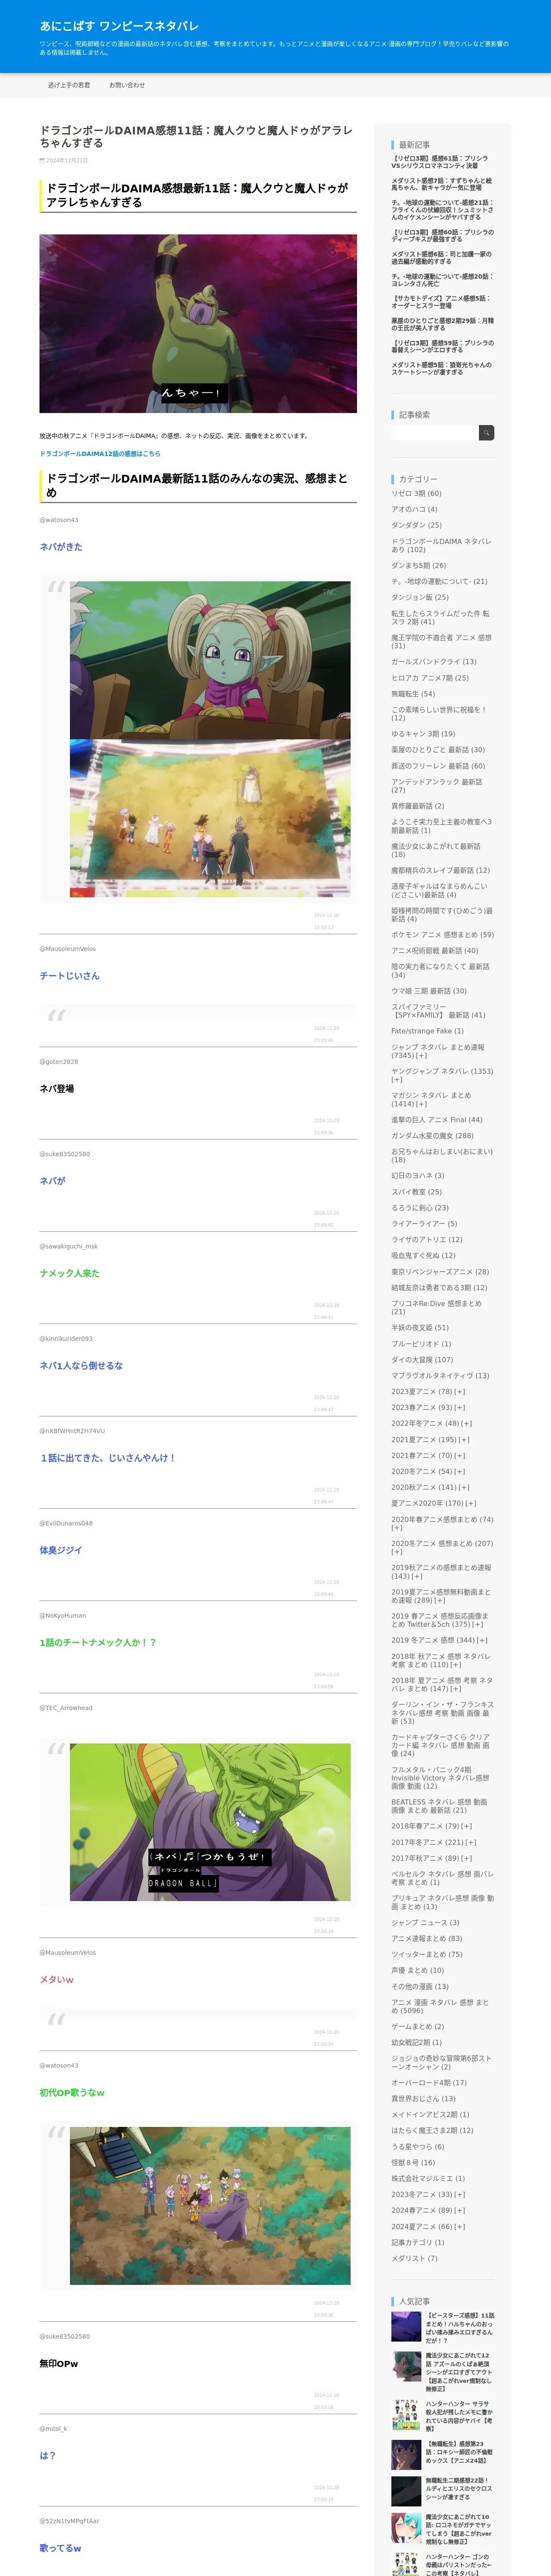Click the comment text ネバがきた
551x2576 pixels.
[x=61, y=546]
